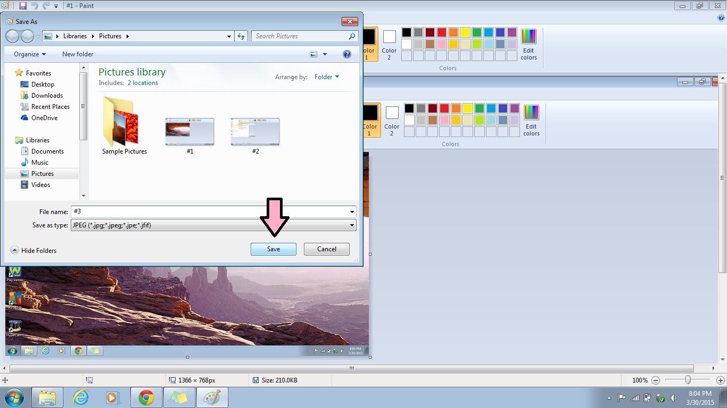The height and width of the screenshot is (408, 727).
Task: Open the Organize menu
Action: tap(30, 54)
